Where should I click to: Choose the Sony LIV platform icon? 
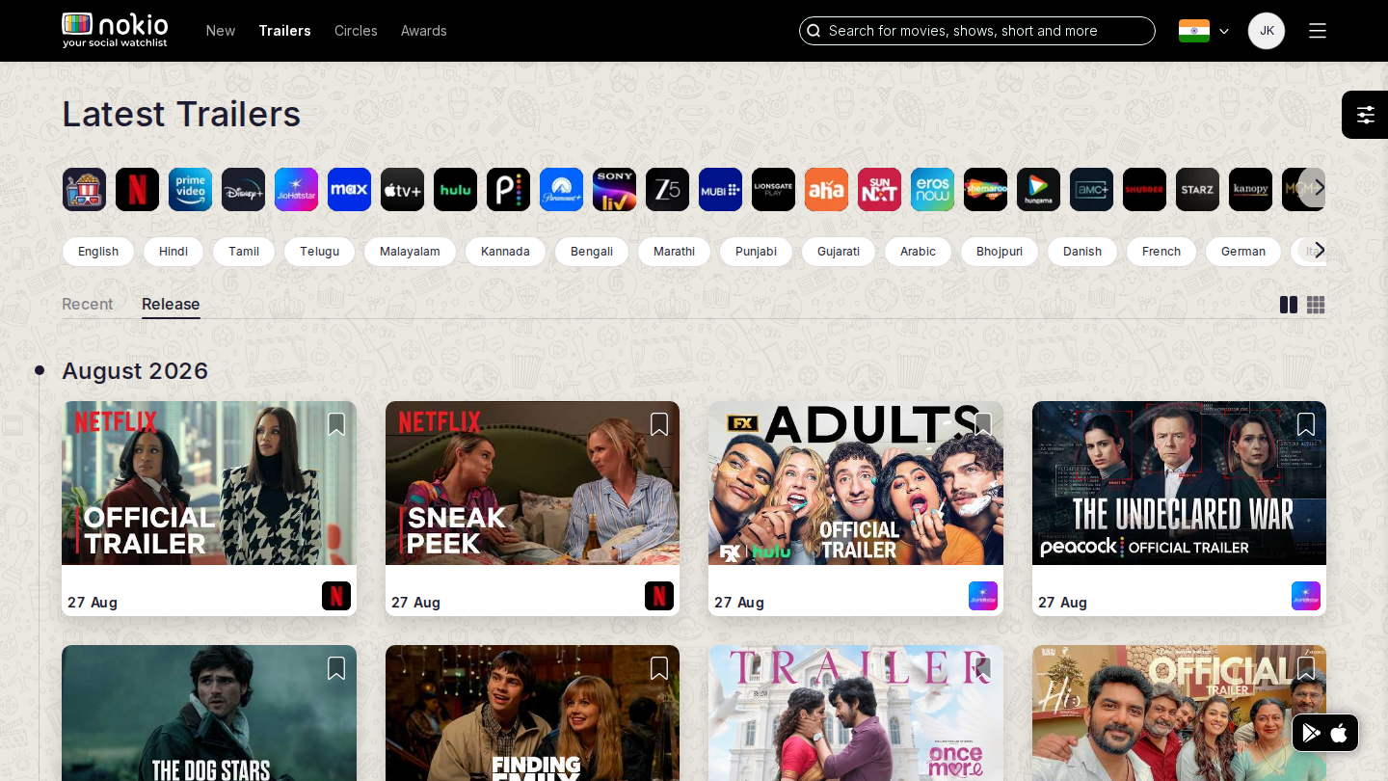pos(614,189)
